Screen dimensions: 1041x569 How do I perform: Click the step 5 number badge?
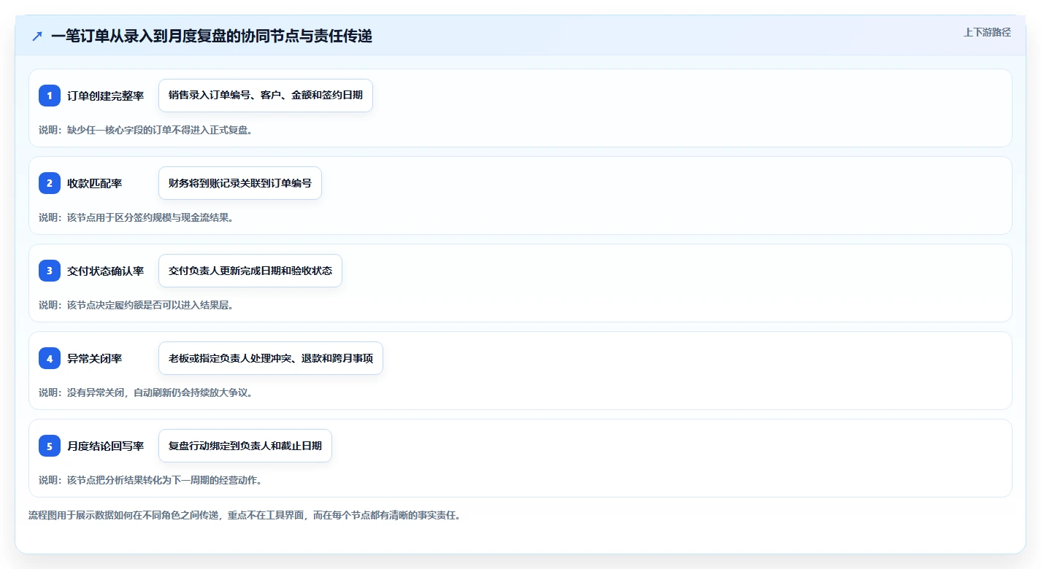(x=50, y=446)
